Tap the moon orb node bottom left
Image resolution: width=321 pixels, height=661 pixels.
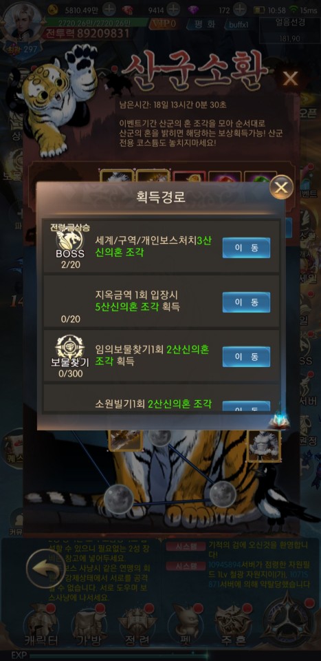pos(117,499)
